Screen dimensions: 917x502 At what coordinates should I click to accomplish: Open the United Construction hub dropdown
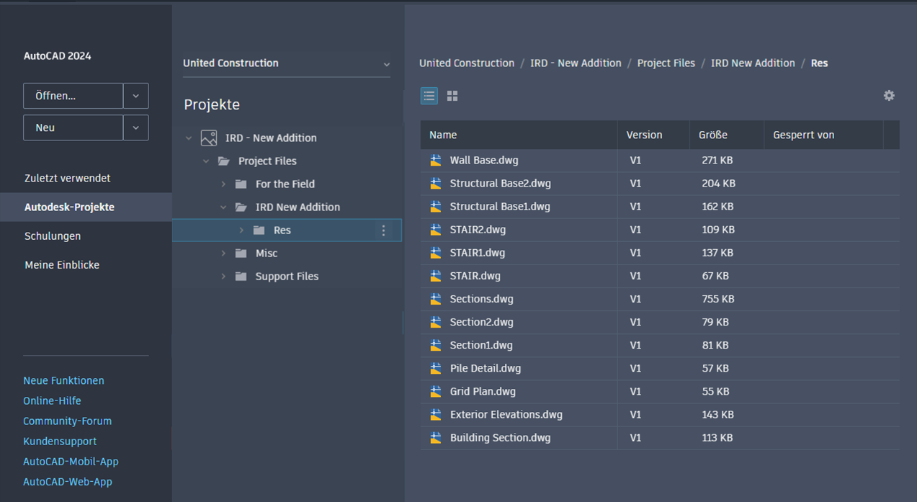point(386,64)
